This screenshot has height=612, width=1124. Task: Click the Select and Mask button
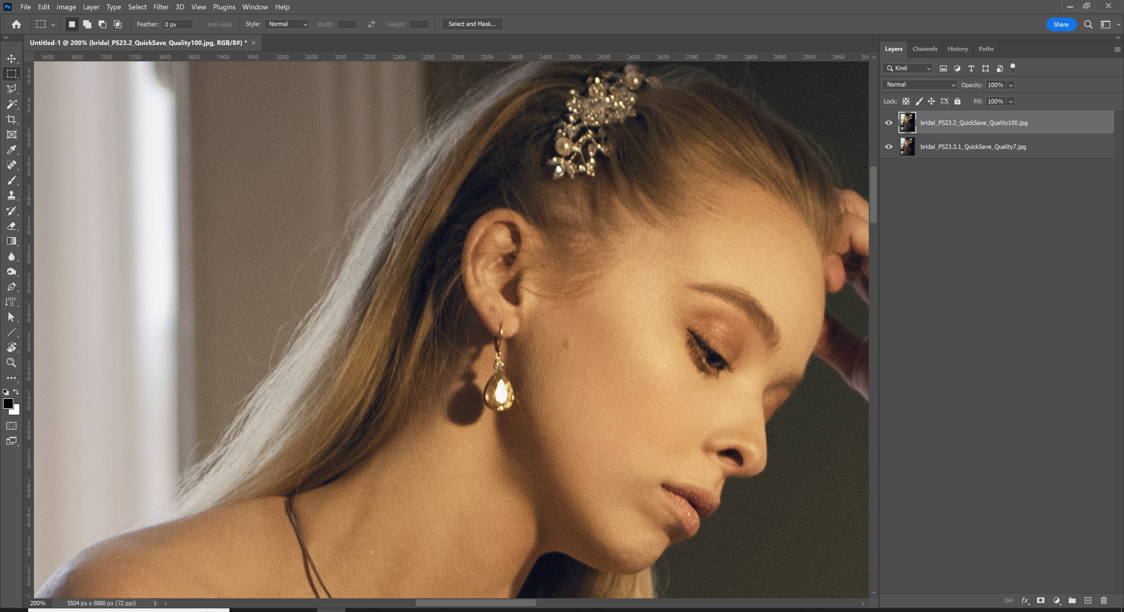[472, 24]
